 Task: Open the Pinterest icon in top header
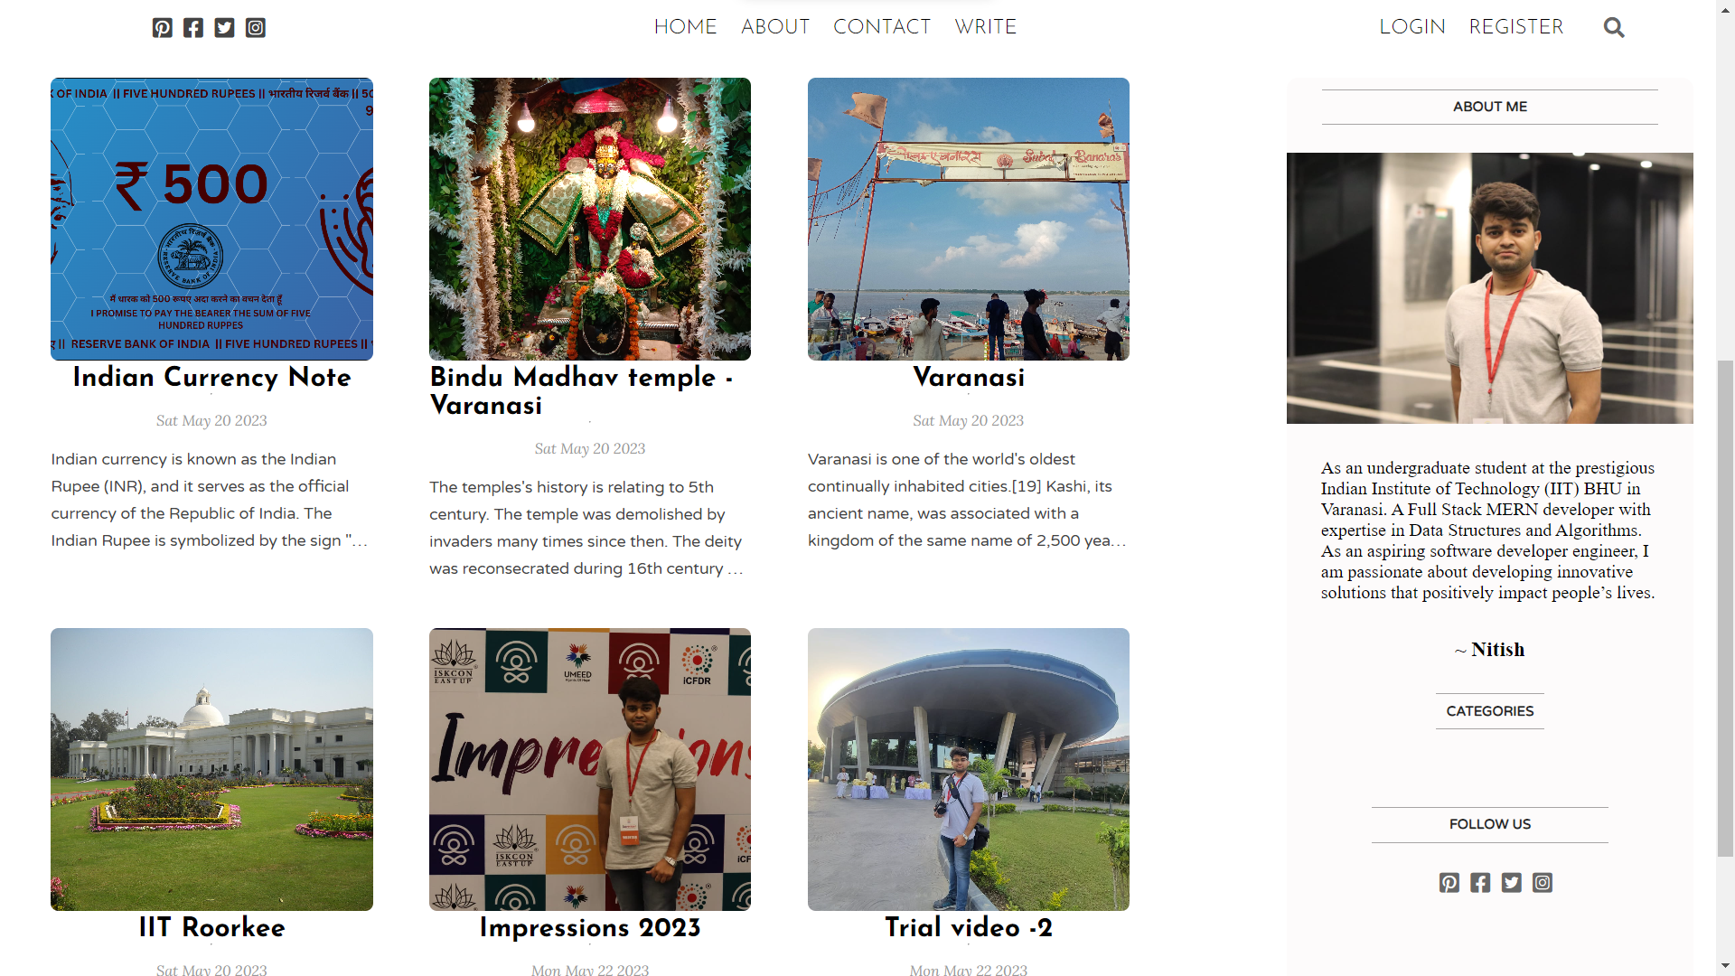pyautogui.click(x=162, y=28)
